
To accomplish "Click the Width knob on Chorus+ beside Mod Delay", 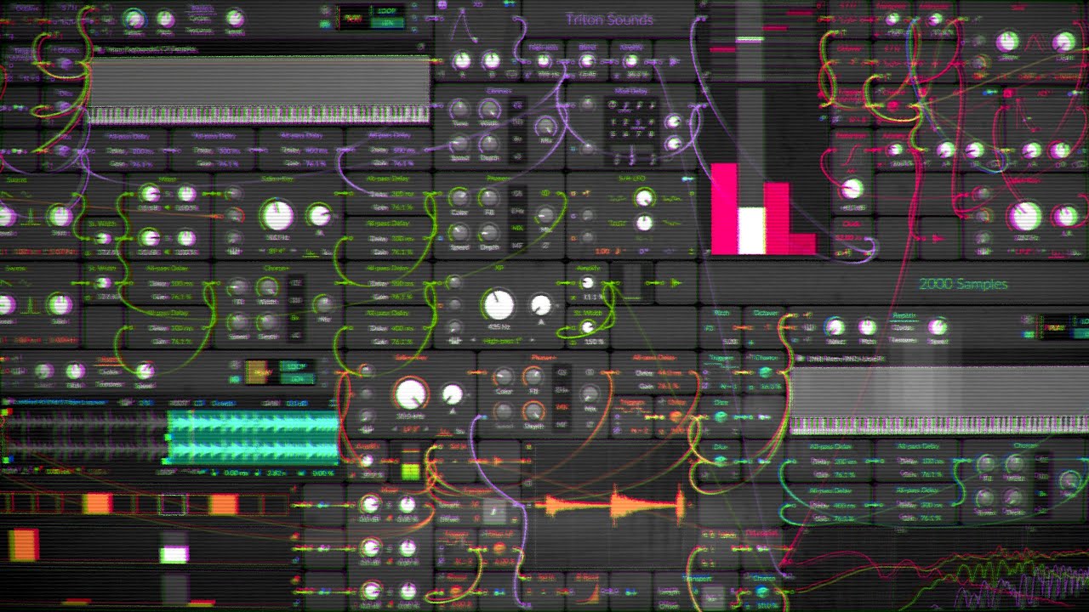I will coord(489,109).
